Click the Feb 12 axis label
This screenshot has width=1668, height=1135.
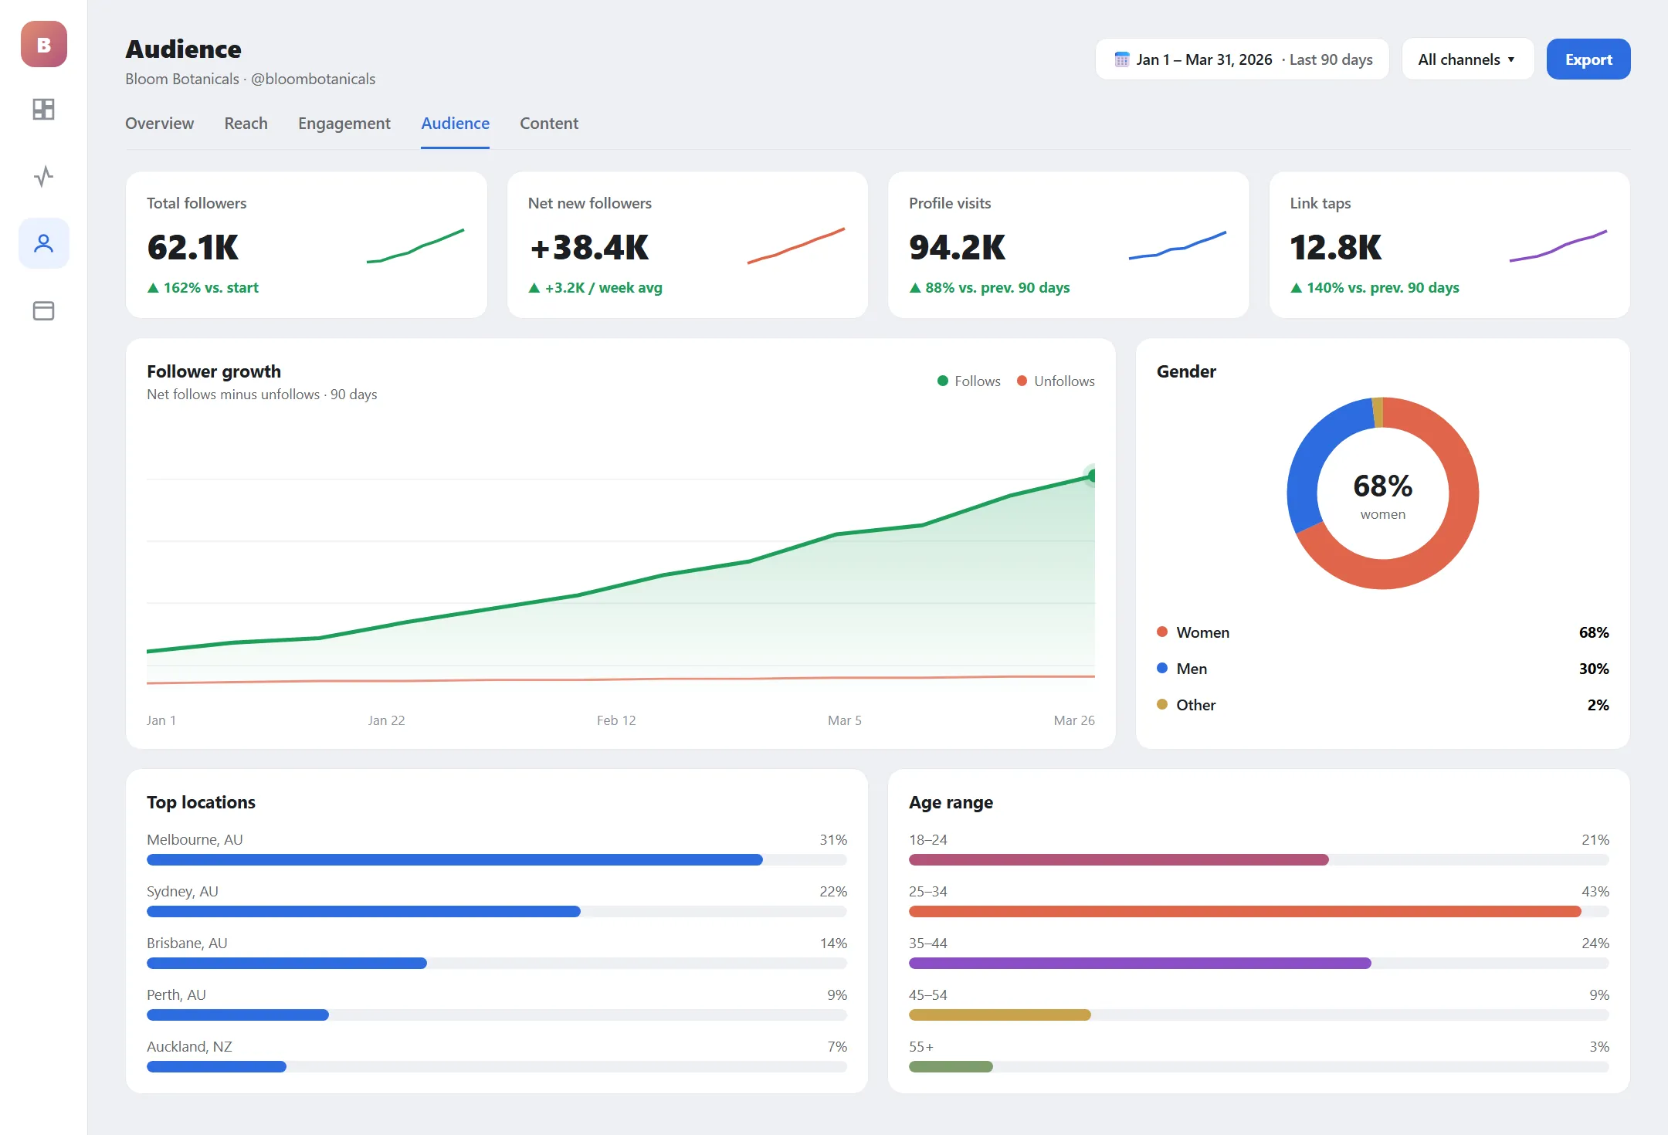coord(616,720)
